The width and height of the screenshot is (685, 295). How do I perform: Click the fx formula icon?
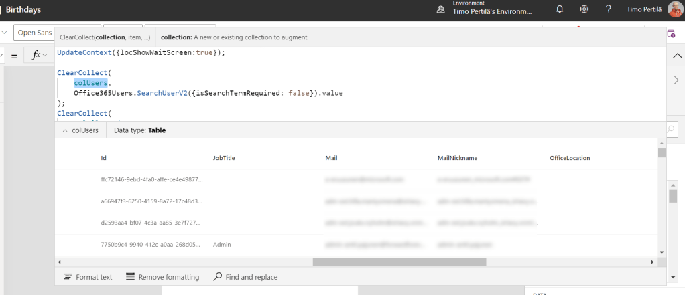point(36,56)
